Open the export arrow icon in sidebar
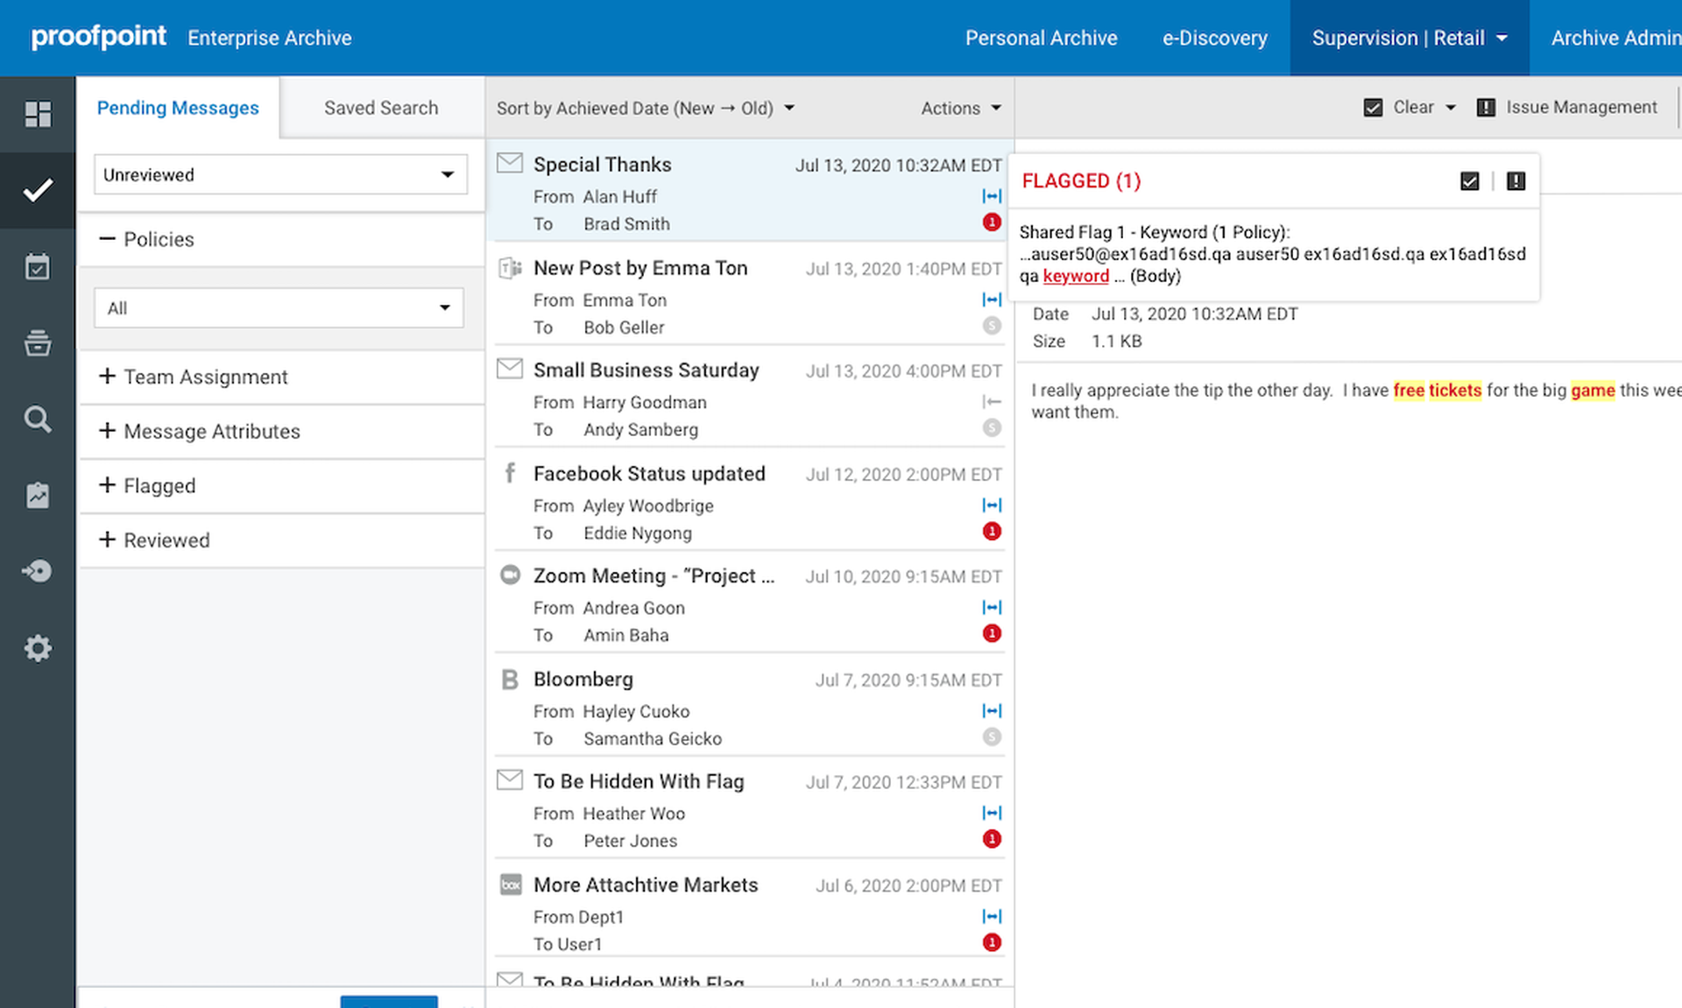This screenshot has height=1008, width=1682. (x=38, y=571)
